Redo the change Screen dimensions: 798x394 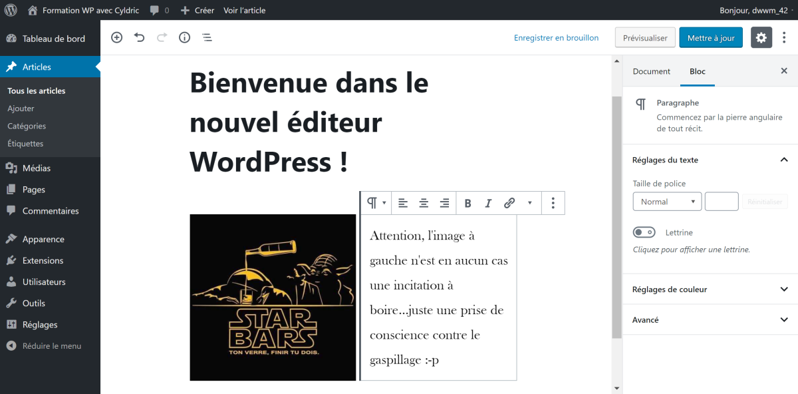[x=162, y=37]
